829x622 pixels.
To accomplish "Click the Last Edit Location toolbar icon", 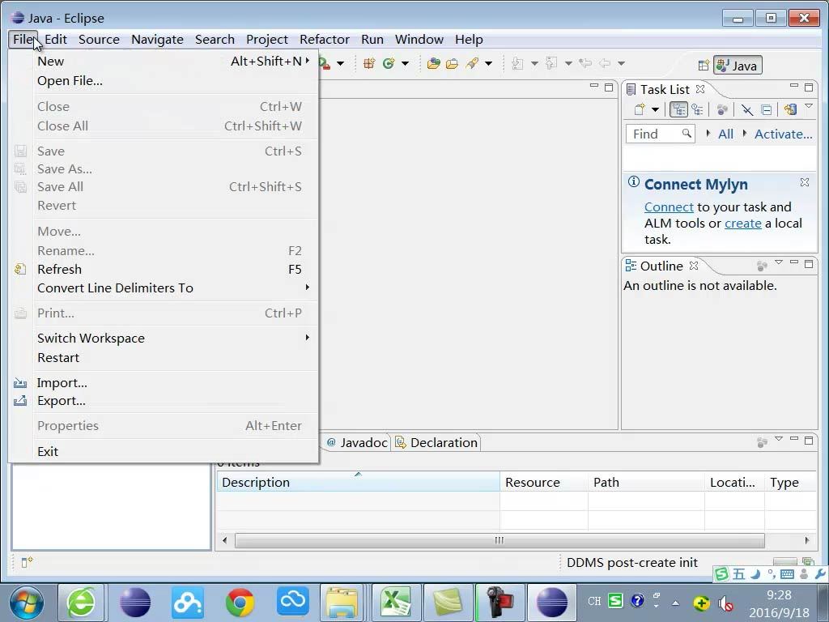I will [x=585, y=63].
